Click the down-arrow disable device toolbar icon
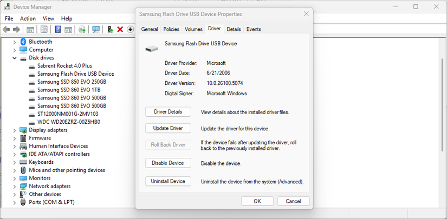 [x=130, y=29]
